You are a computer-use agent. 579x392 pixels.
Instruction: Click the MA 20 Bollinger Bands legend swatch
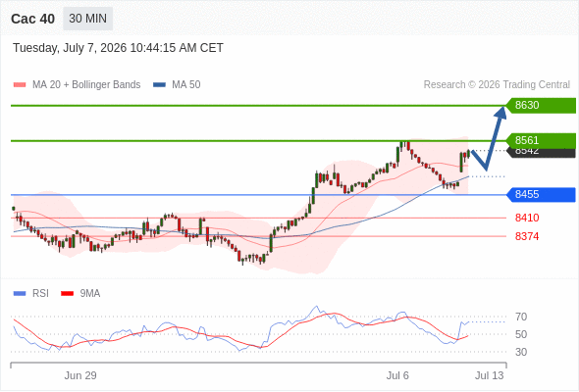[x=20, y=85]
